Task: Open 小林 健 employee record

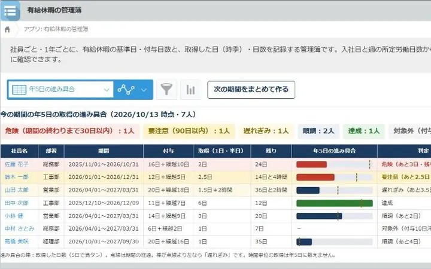Action: click(x=14, y=216)
